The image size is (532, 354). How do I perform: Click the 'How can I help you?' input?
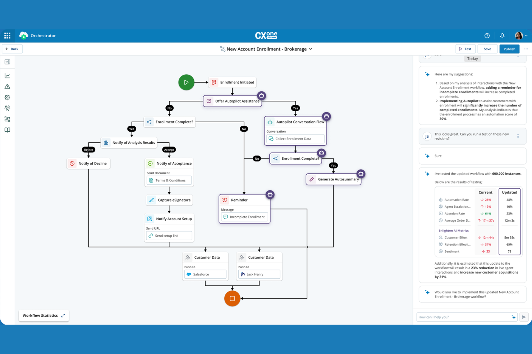point(463,317)
